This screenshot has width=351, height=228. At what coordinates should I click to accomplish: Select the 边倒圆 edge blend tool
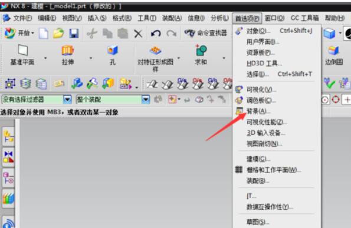[334, 55]
